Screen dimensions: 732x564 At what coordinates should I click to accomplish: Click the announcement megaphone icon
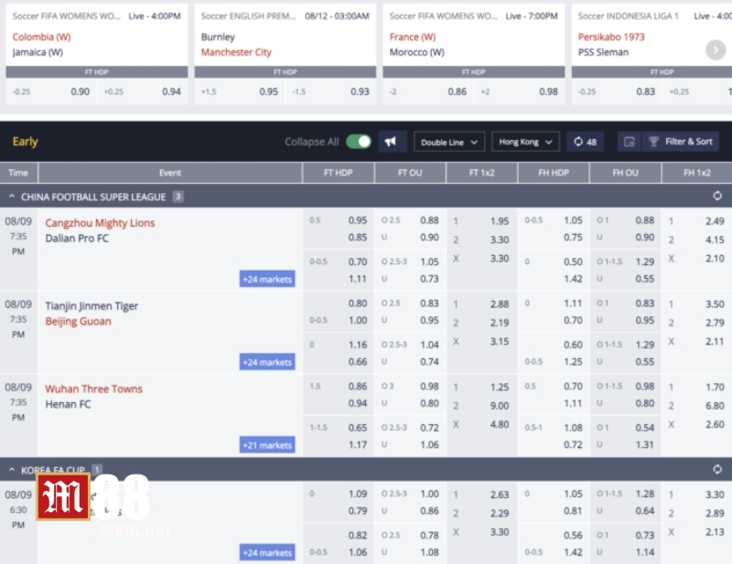point(391,142)
